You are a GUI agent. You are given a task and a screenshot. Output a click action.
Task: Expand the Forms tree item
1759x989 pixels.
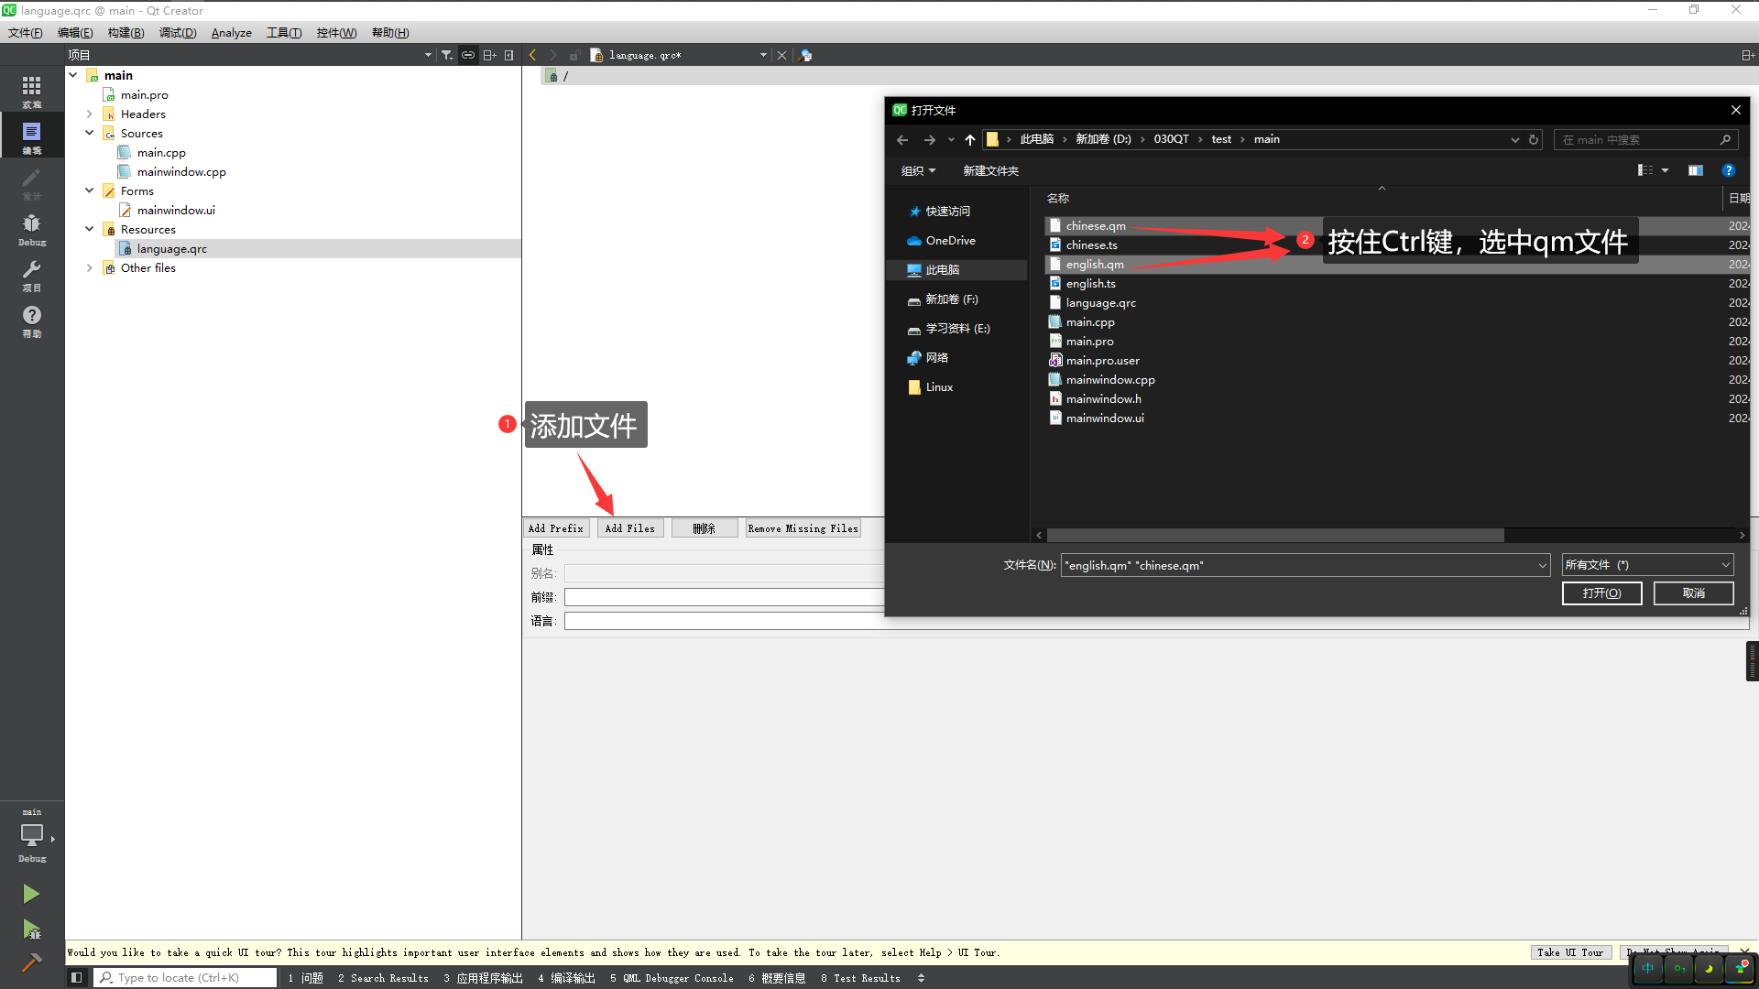tap(90, 190)
